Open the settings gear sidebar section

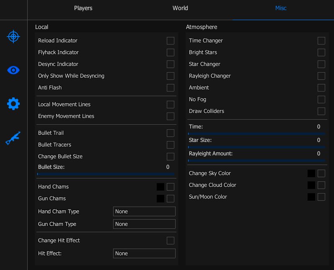click(13, 104)
